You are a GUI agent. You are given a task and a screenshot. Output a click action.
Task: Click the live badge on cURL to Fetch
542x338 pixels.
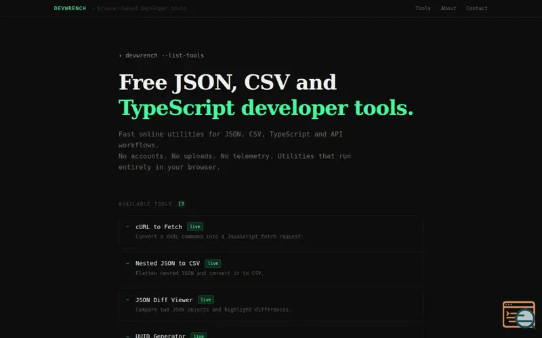tap(195, 227)
